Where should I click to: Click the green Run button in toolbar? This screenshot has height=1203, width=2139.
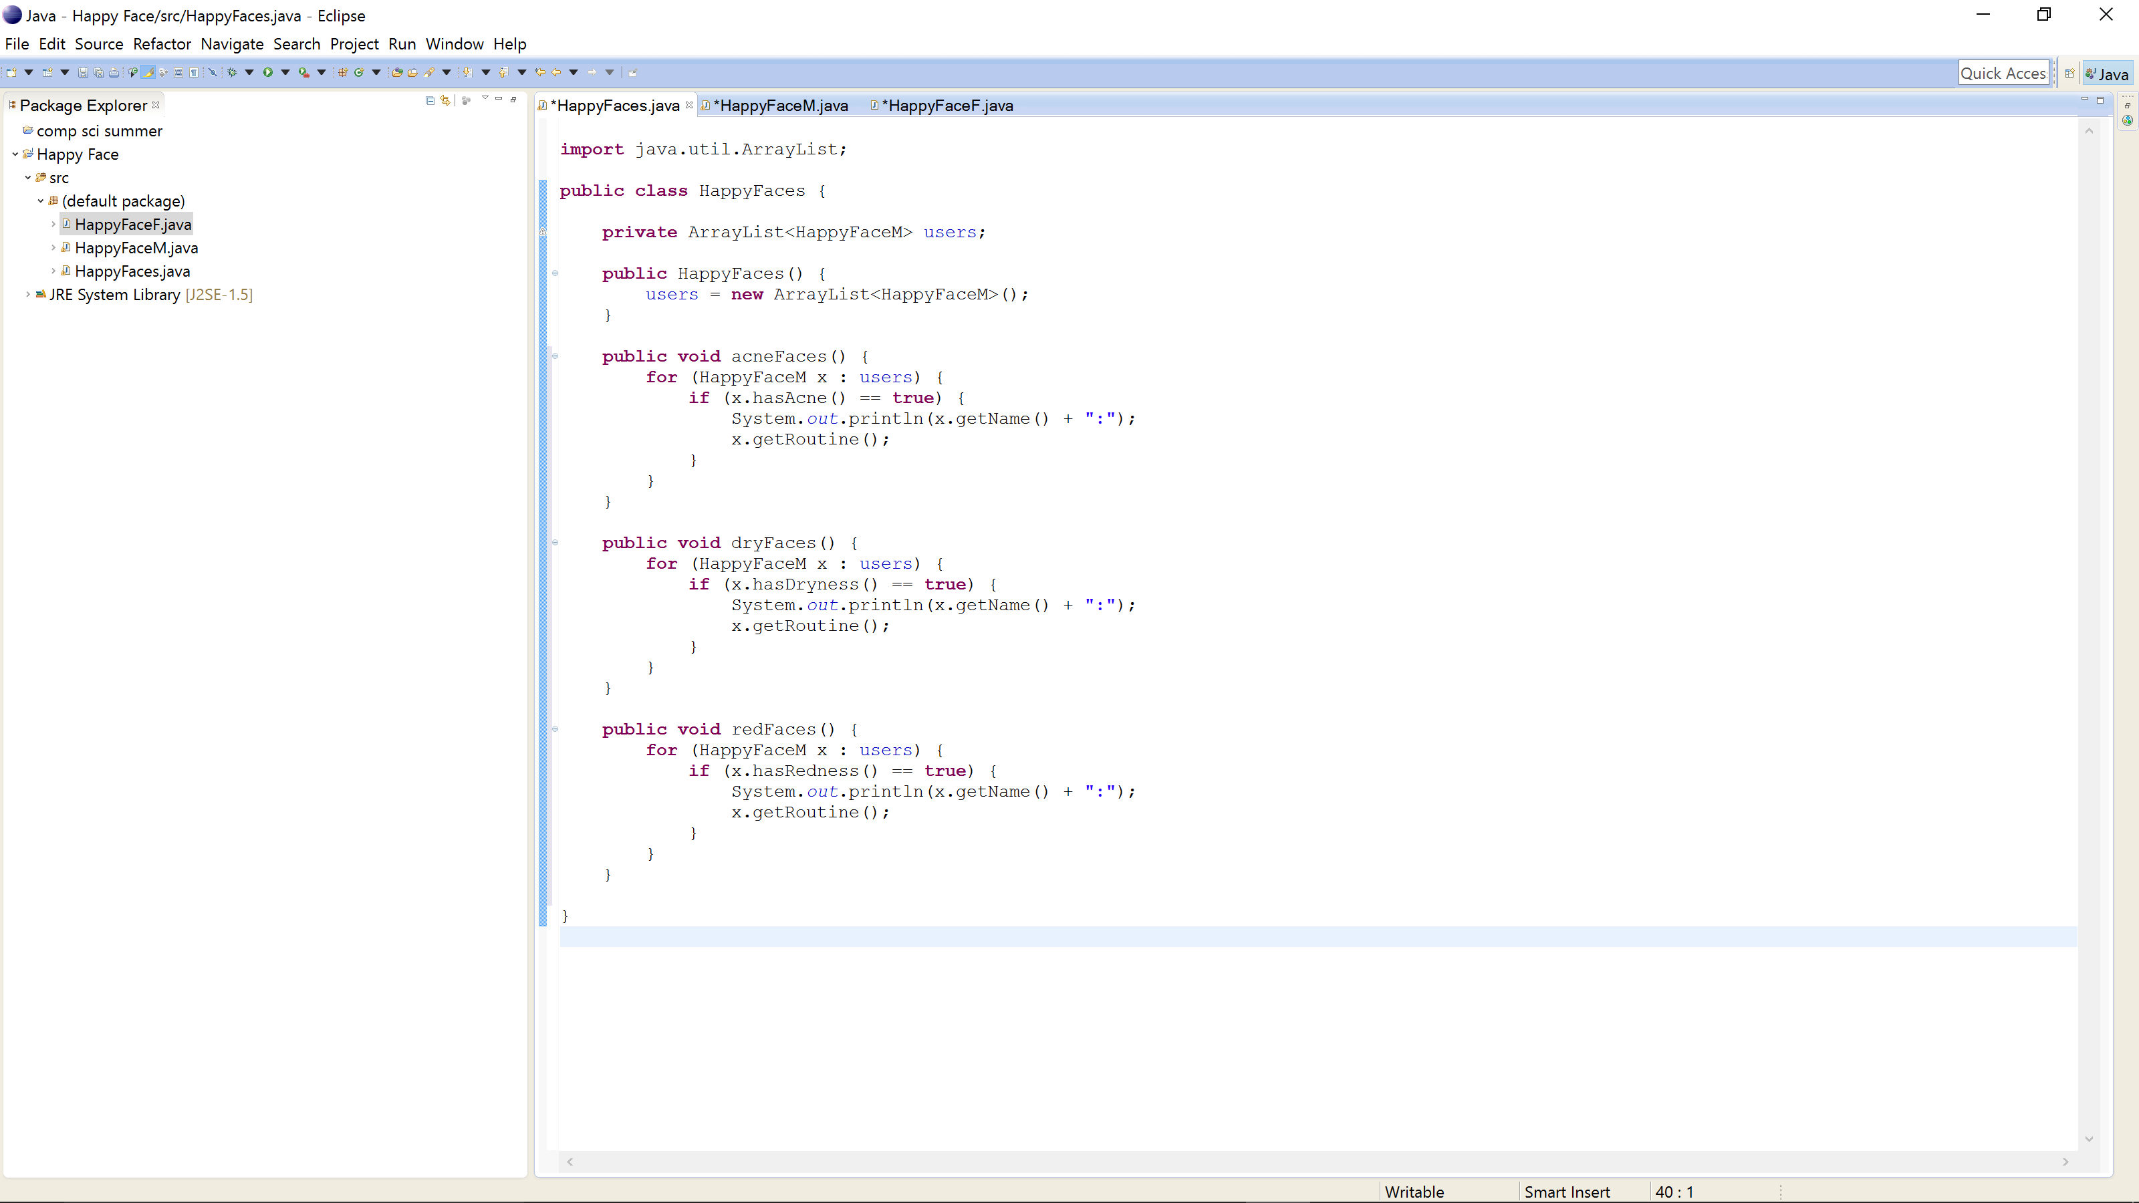tap(268, 72)
